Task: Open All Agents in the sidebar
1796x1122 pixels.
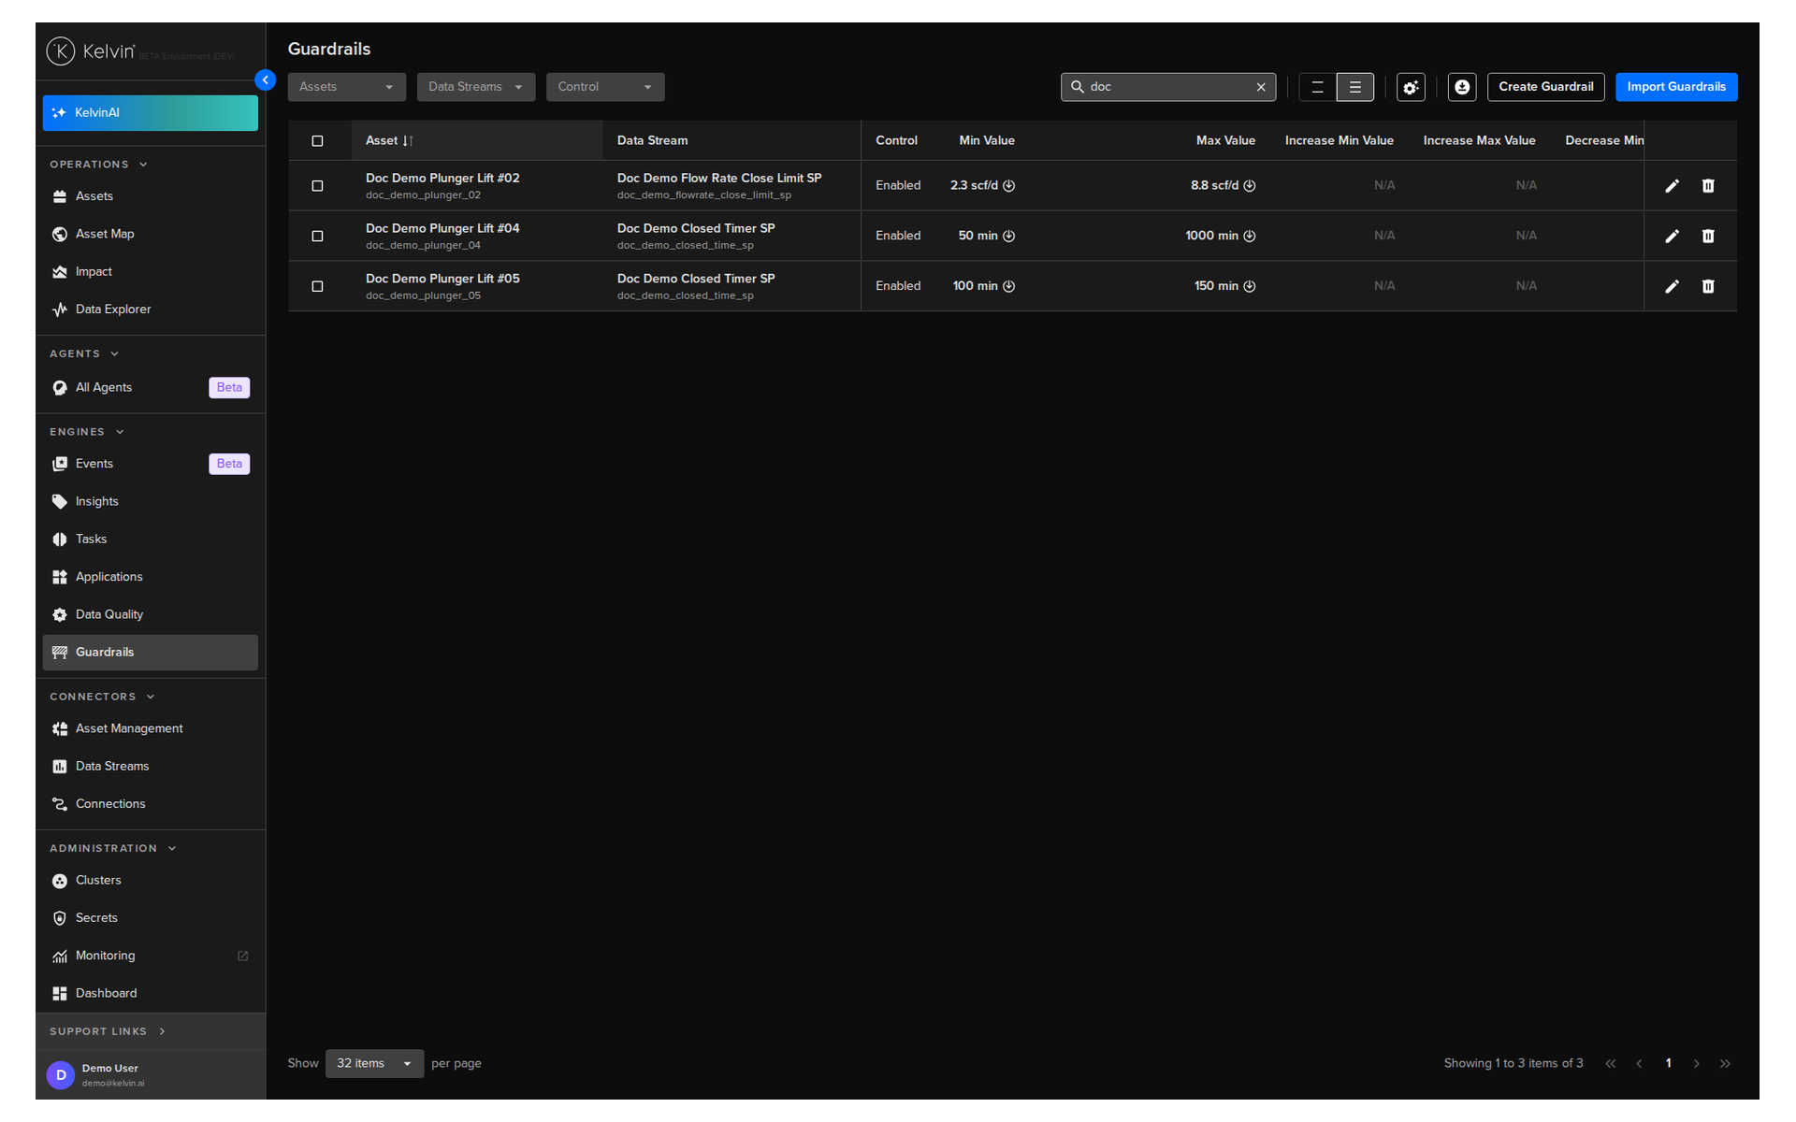Action: pyautogui.click(x=150, y=388)
